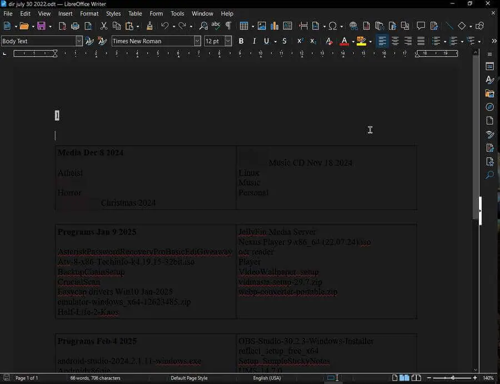Insert a page break

click(x=303, y=26)
